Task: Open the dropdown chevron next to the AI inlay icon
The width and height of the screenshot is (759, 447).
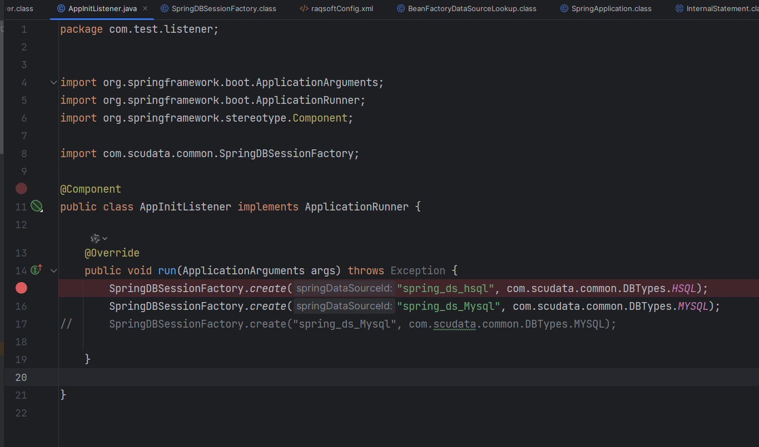Action: coord(105,239)
